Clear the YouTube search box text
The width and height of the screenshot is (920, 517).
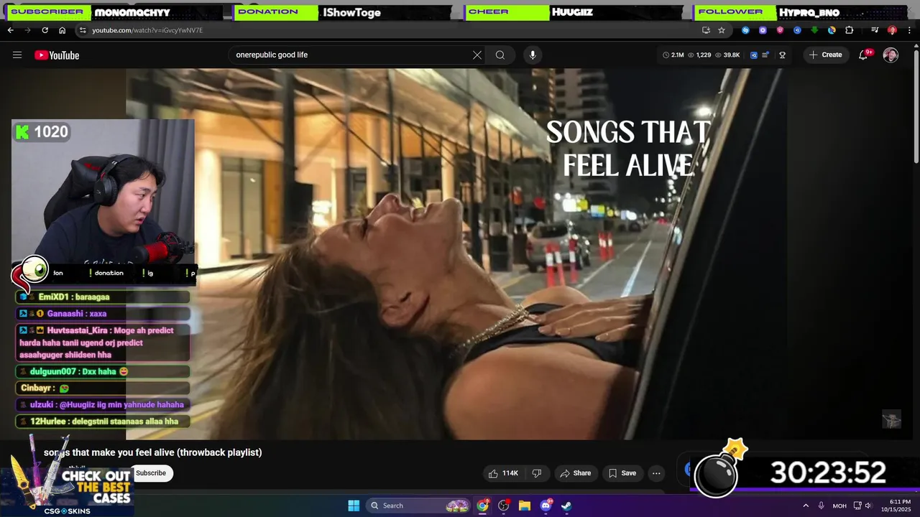(477, 55)
